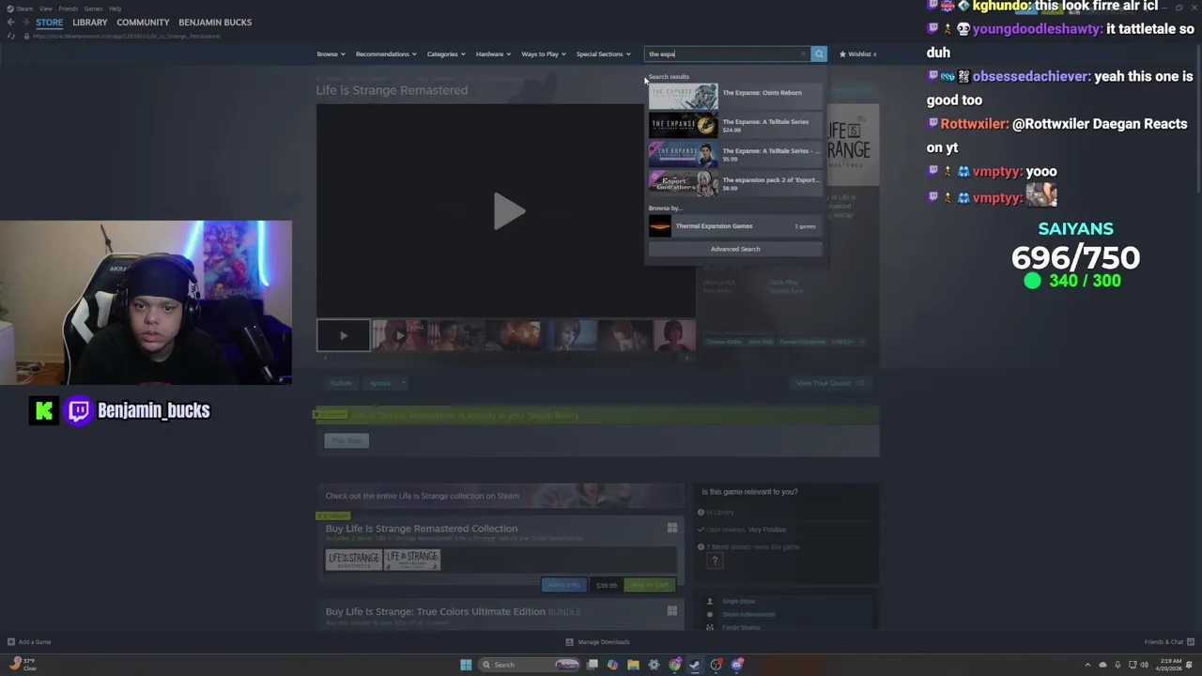
Task: Go forward with the Steam forward arrow
Action: tap(24, 22)
